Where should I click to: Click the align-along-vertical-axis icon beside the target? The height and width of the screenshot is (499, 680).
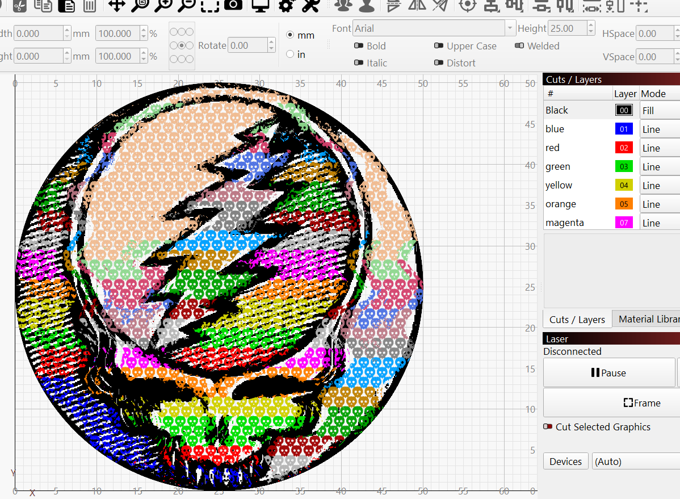point(492,6)
